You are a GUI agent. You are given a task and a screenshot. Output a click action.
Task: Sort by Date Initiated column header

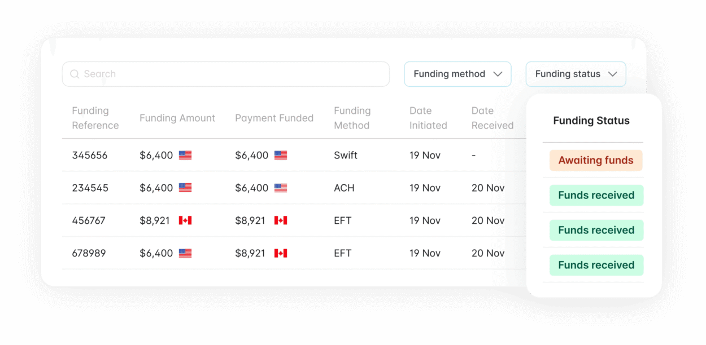[x=428, y=118]
